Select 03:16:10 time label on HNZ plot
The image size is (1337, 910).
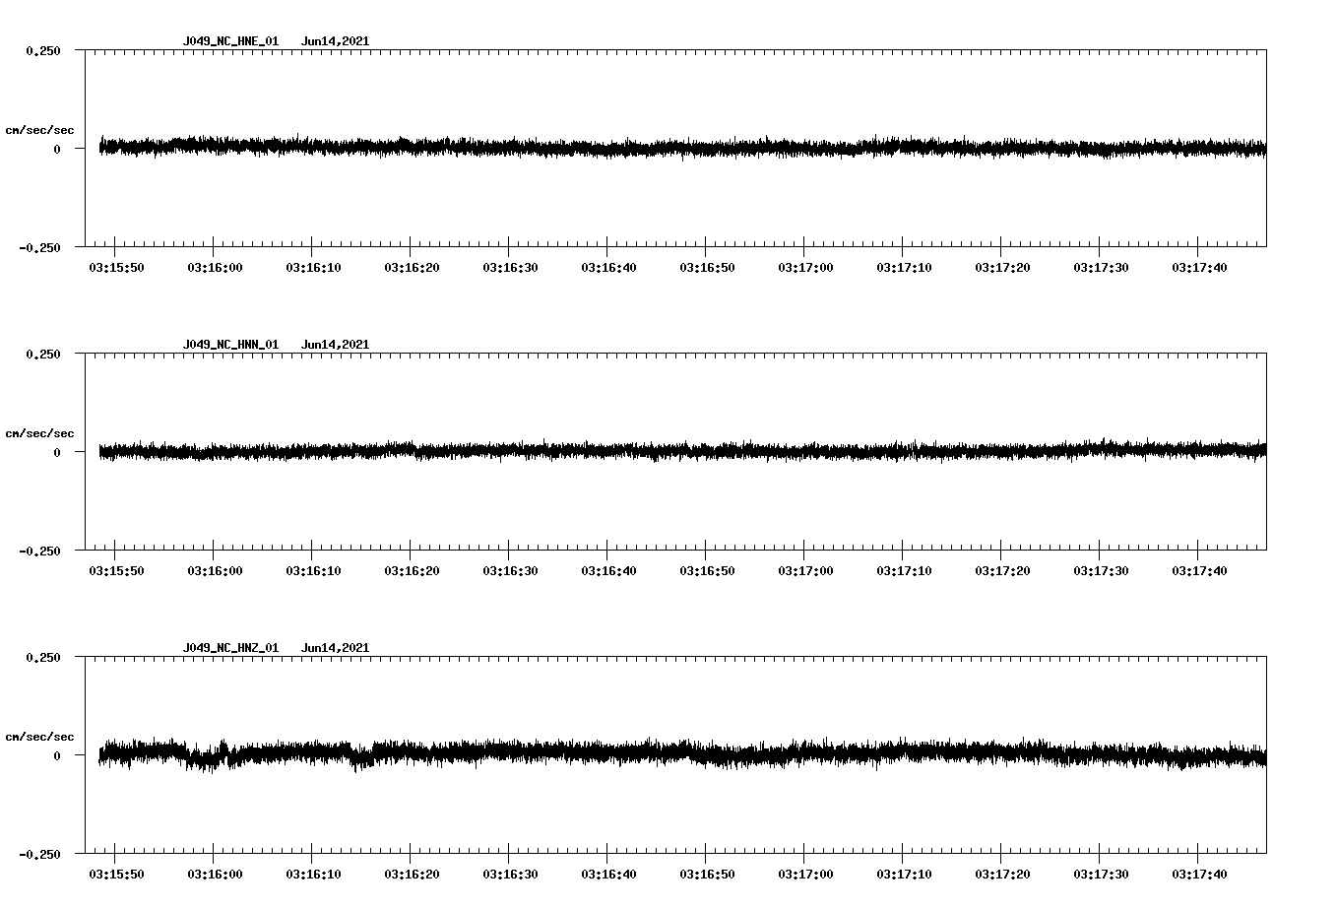[x=313, y=875]
